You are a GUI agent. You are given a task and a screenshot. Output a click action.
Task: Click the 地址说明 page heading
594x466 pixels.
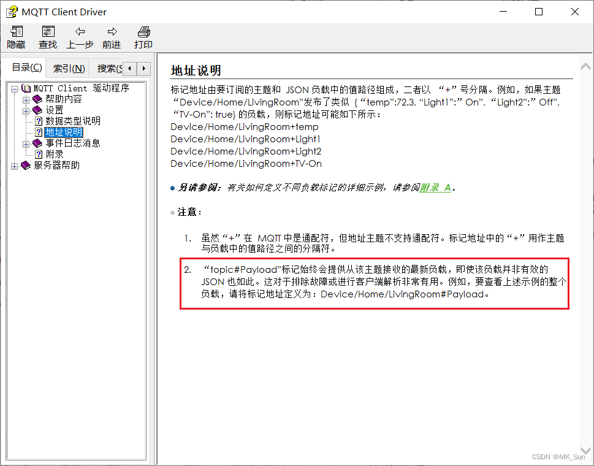click(196, 71)
